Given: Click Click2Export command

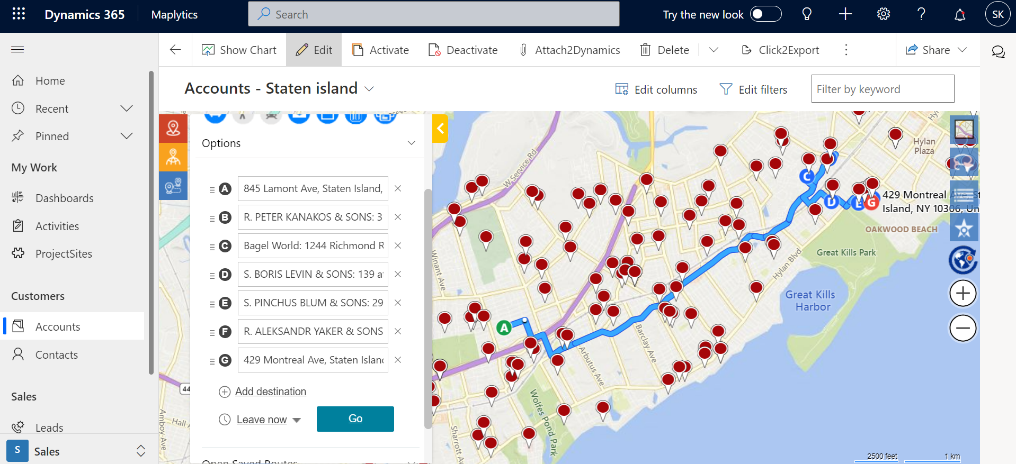Looking at the screenshot, I should click(x=780, y=50).
